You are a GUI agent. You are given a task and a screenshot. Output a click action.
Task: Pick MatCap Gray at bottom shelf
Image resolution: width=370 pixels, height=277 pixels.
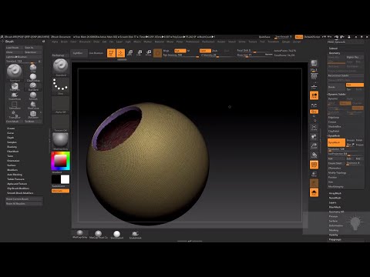pos(80,234)
